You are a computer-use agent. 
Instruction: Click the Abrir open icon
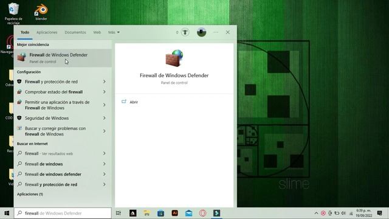124,102
